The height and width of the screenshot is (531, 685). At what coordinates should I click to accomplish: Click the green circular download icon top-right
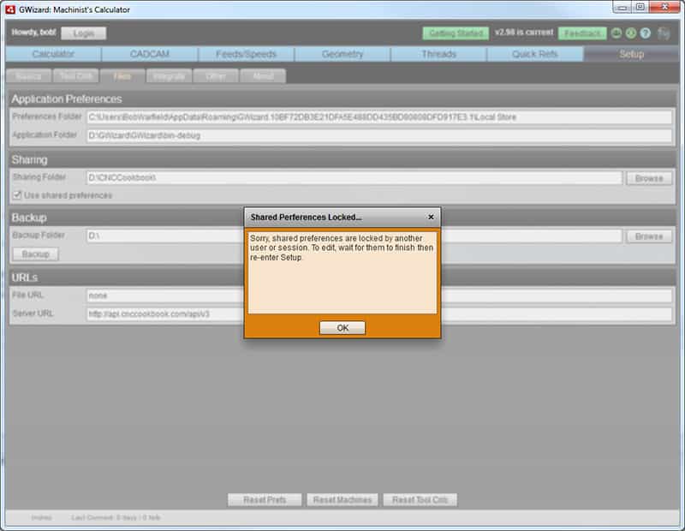click(x=631, y=34)
